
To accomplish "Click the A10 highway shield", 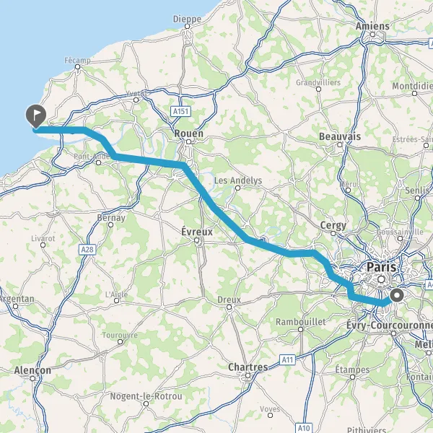I will pyautogui.click(x=304, y=428).
